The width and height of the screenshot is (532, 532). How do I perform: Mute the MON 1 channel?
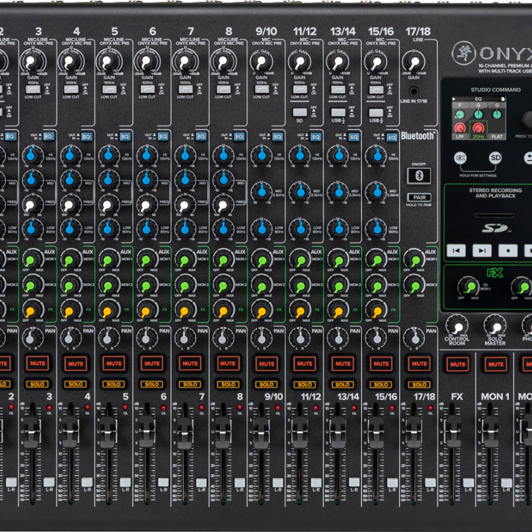click(495, 364)
